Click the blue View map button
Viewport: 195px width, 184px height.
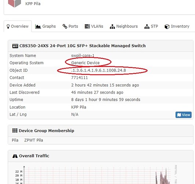184,115
